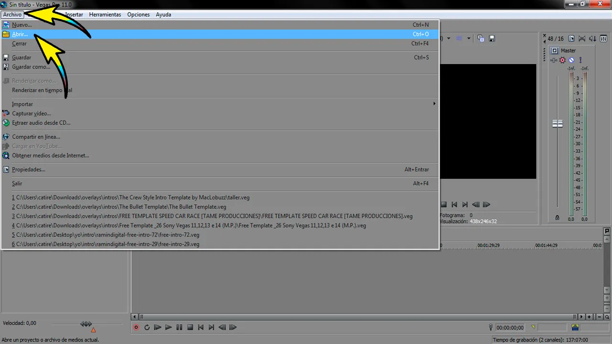Expand the Importar submenu
Image resolution: width=612 pixels, height=344 pixels.
[220, 104]
